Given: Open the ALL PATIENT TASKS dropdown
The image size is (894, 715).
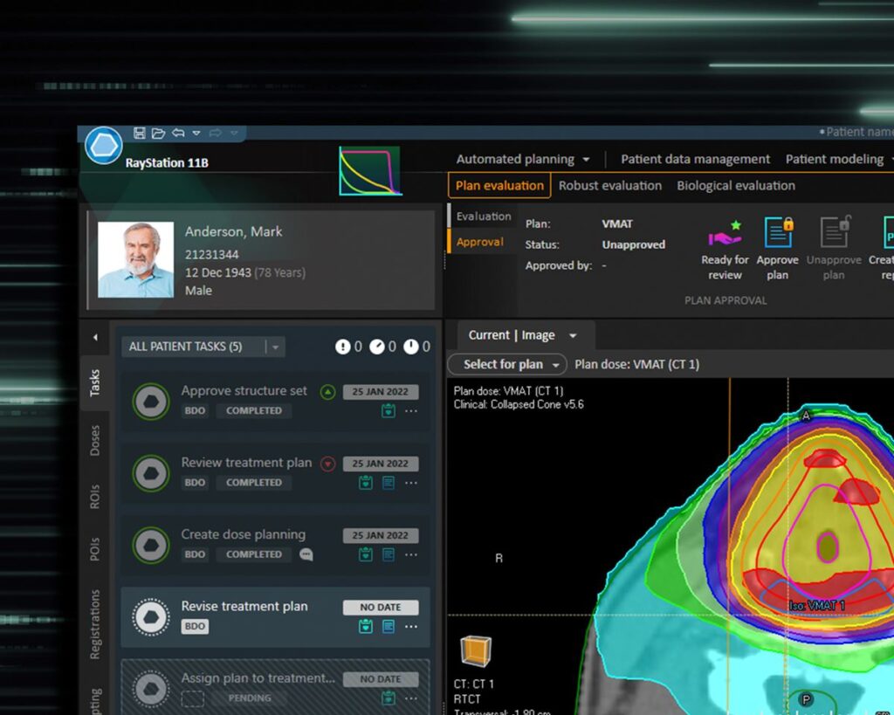Looking at the screenshot, I should (276, 347).
